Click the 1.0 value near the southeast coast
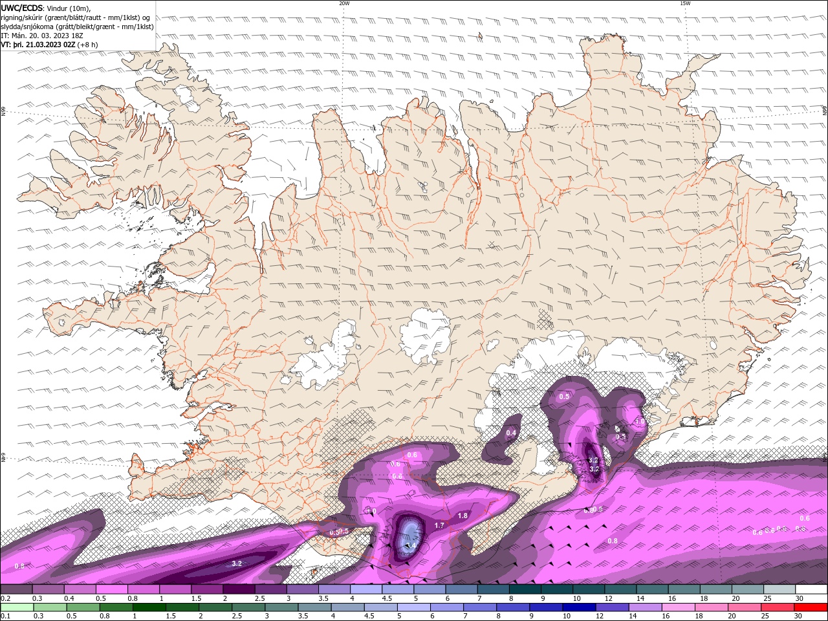828x621 pixels. pos(640,421)
